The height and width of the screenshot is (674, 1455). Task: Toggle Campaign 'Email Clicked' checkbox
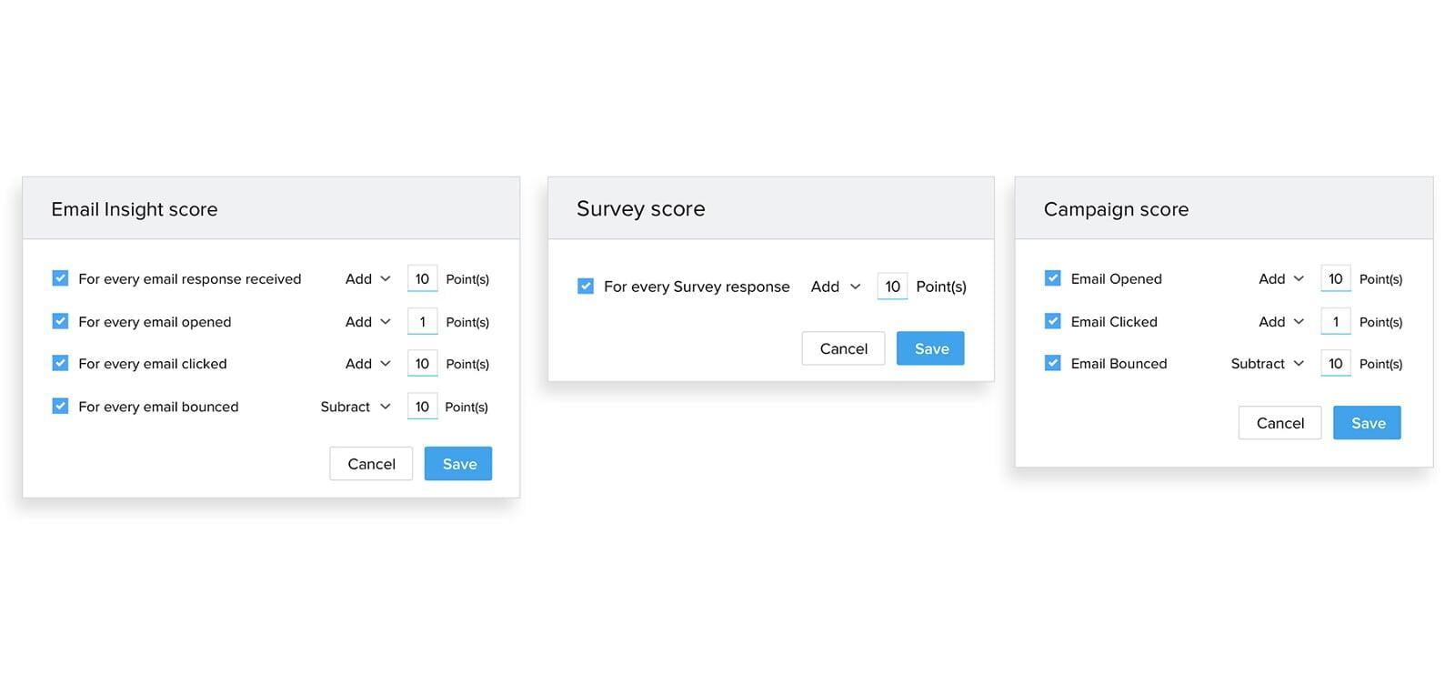tap(1053, 321)
